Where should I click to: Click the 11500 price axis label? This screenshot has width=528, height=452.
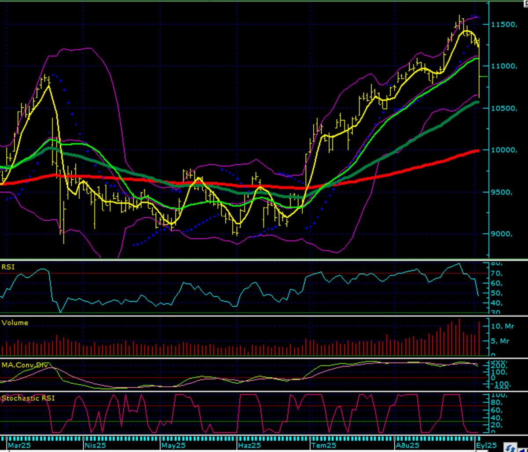coord(505,24)
